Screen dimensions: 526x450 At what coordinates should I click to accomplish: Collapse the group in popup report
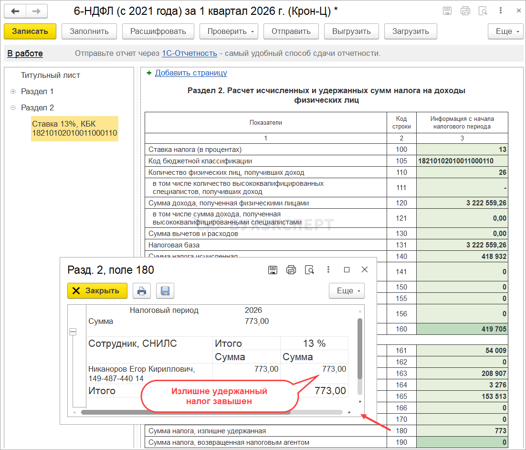[73, 332]
